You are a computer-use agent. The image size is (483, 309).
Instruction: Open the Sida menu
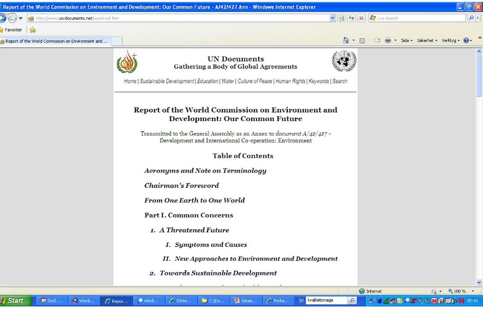tap(407, 40)
